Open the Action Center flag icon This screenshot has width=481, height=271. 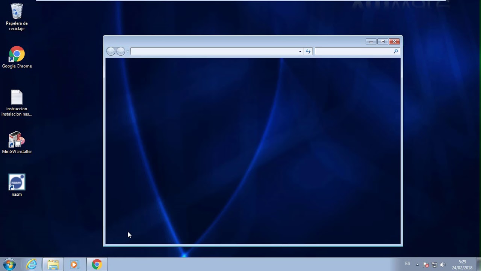click(x=426, y=265)
